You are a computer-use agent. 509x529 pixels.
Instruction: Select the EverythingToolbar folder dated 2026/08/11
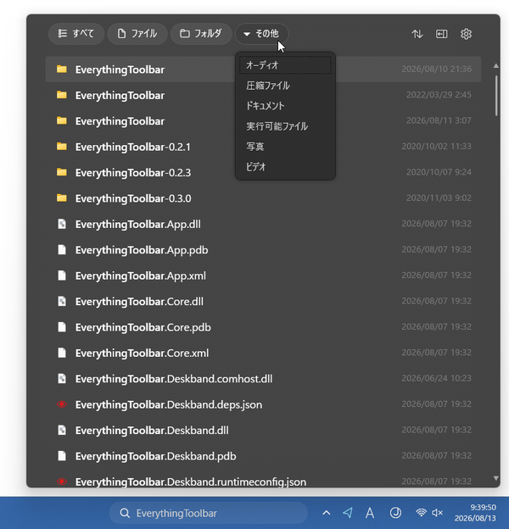coord(263,120)
